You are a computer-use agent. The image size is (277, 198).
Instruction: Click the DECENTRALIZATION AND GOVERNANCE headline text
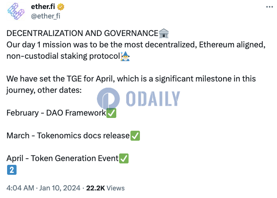coord(82,33)
